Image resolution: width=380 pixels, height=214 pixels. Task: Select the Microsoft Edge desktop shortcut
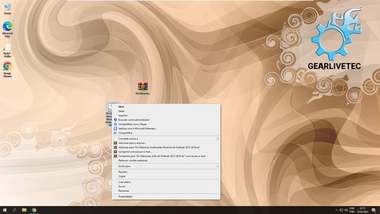coord(8,29)
